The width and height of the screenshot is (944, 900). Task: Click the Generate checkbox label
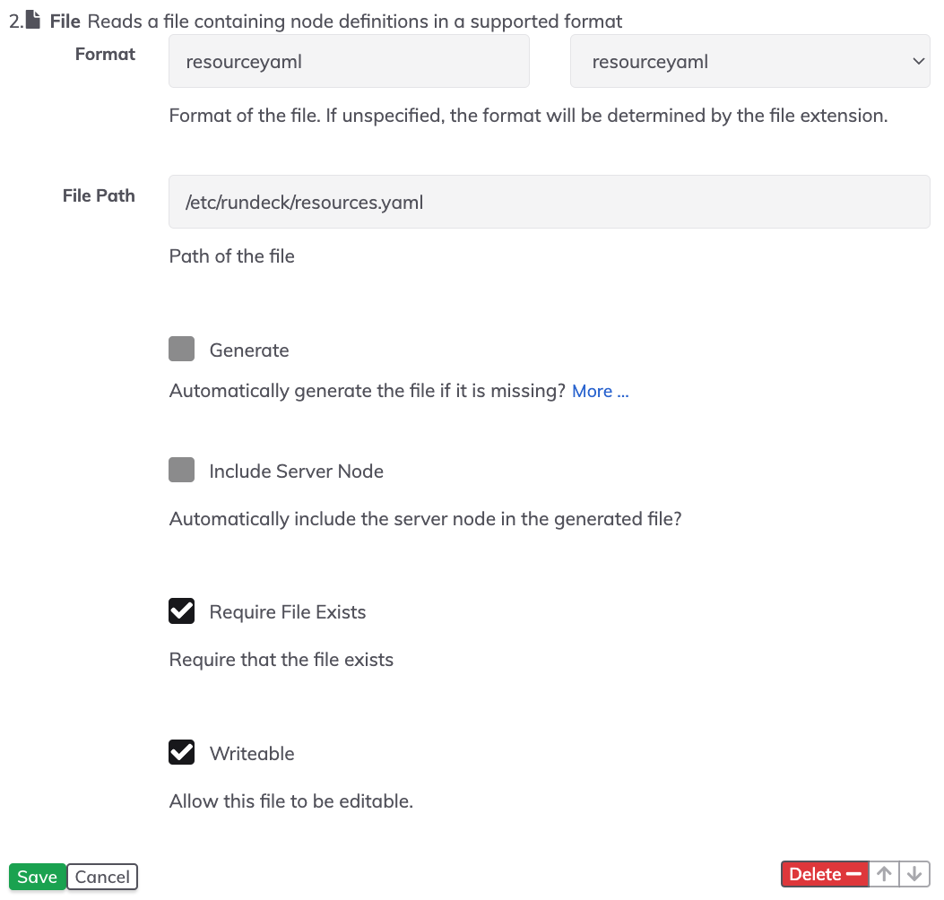[x=249, y=350]
